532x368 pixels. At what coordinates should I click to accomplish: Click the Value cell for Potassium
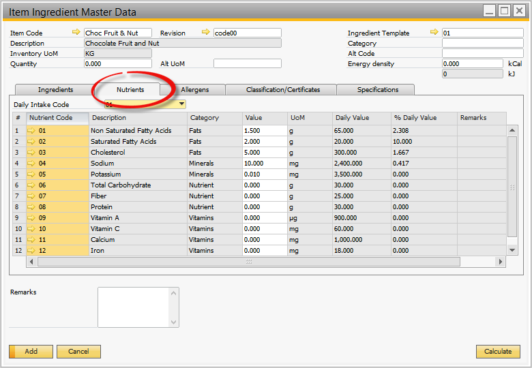(x=265, y=174)
